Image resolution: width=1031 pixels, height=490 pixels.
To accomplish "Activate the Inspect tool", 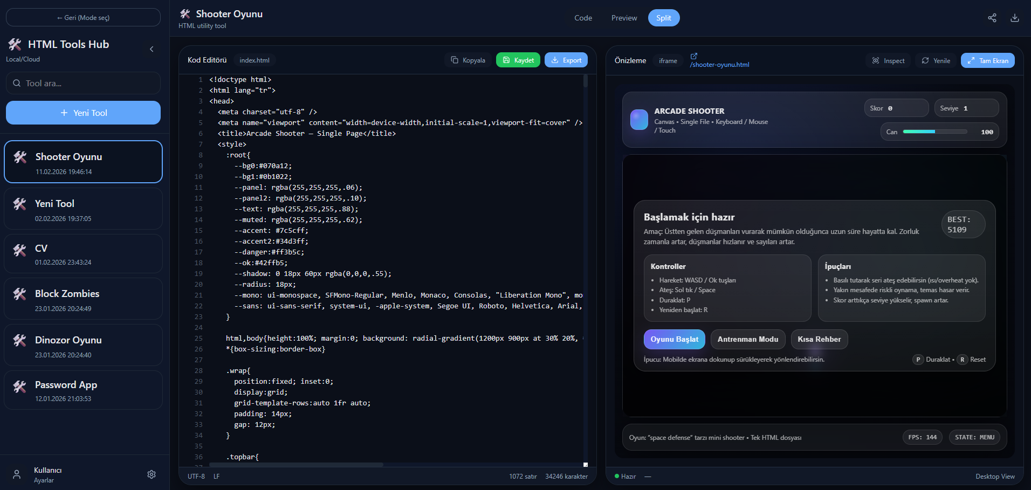I will 888,61.
